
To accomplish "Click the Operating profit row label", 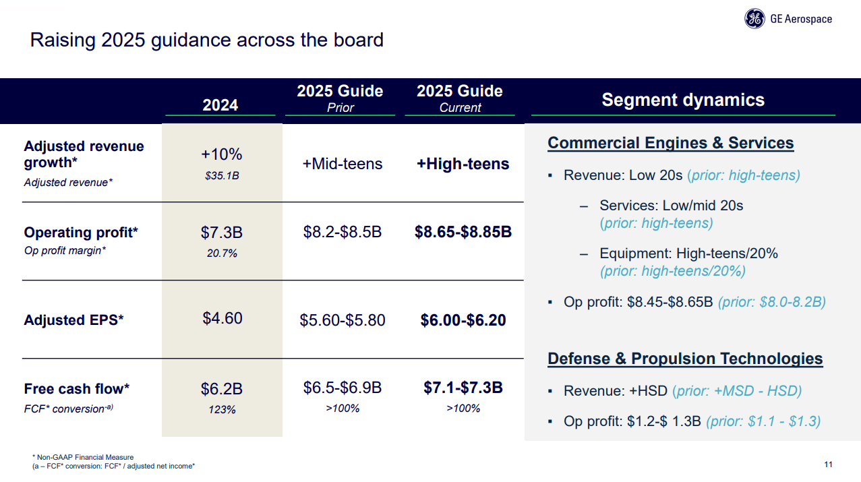I will [81, 233].
